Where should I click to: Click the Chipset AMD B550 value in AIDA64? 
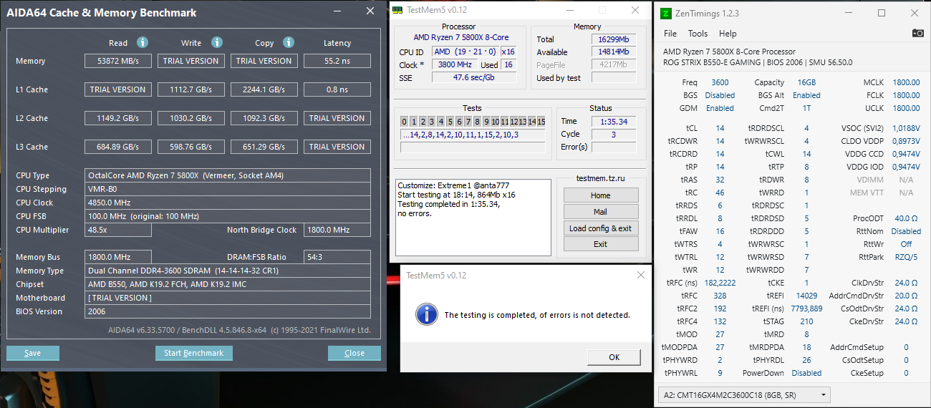pos(228,284)
